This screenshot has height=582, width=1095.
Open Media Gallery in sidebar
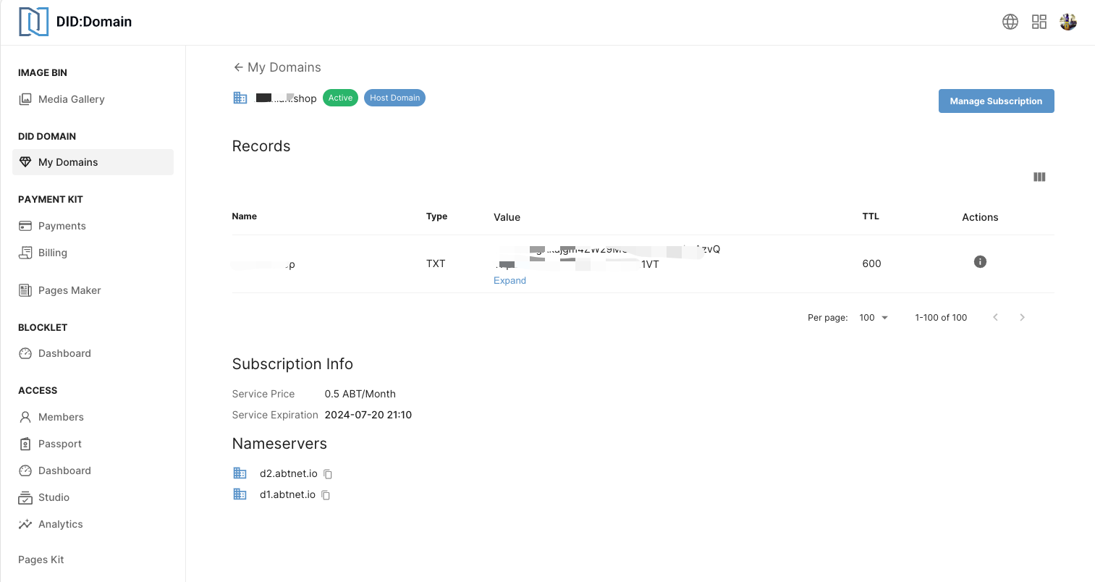(x=71, y=99)
